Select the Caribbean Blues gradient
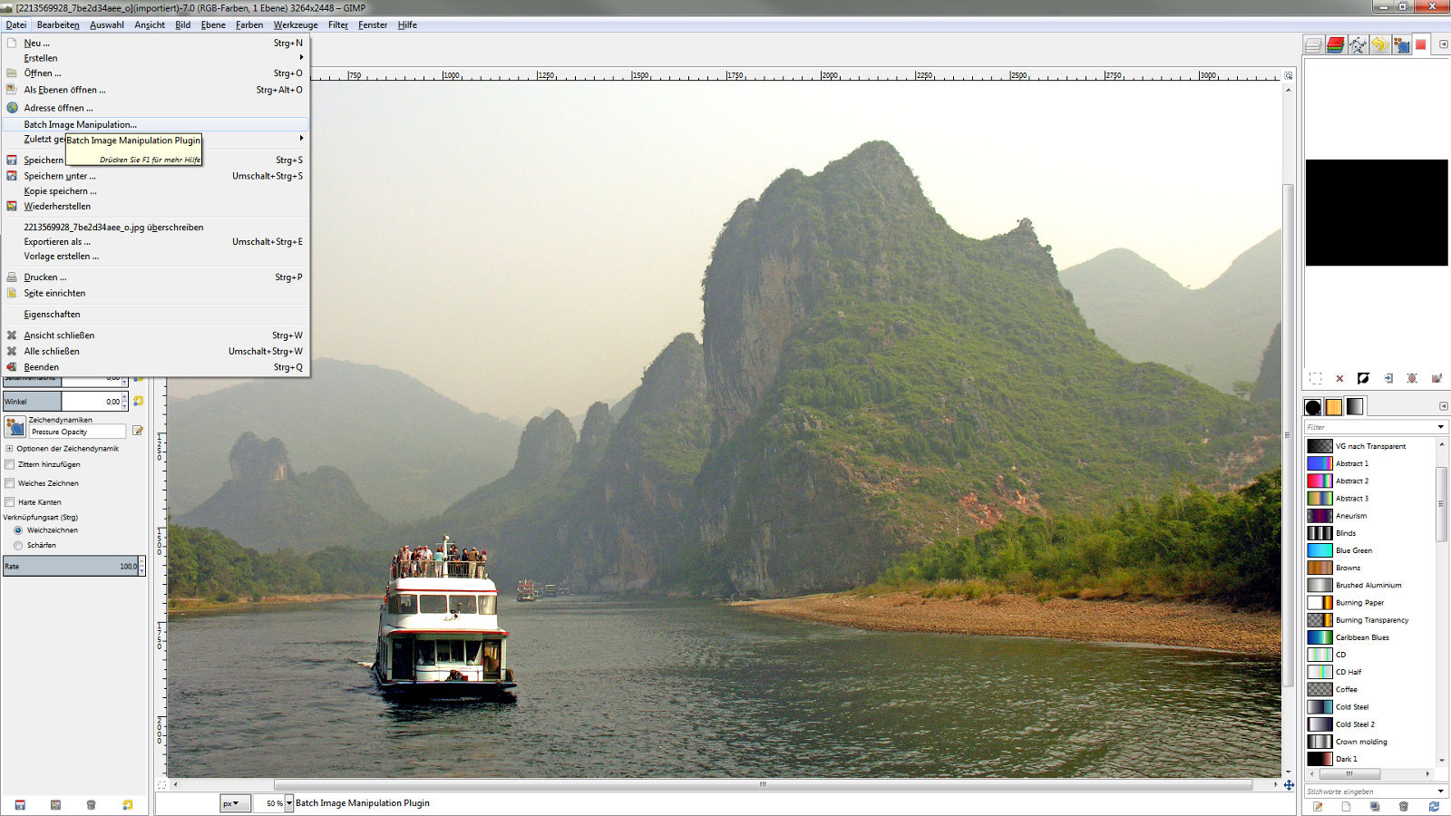Screen dimensions: 1451x816 (1361, 637)
